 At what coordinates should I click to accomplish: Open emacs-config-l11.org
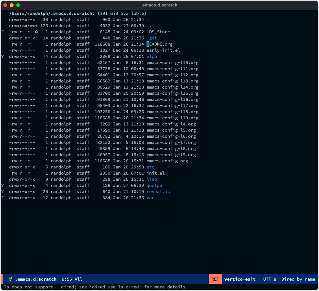[x=172, y=69]
